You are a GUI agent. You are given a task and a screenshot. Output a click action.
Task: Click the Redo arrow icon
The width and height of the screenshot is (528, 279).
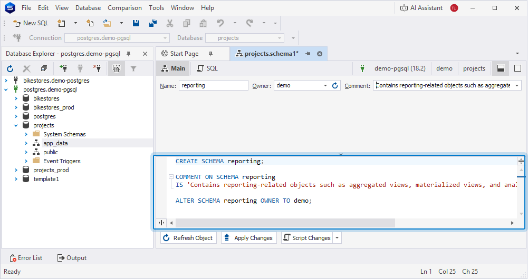[x=249, y=23]
